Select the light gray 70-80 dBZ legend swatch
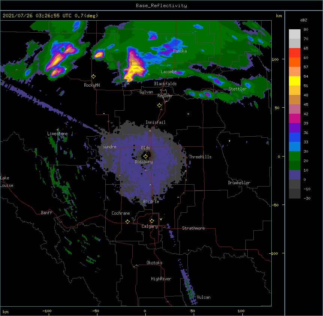 pos(295,34)
